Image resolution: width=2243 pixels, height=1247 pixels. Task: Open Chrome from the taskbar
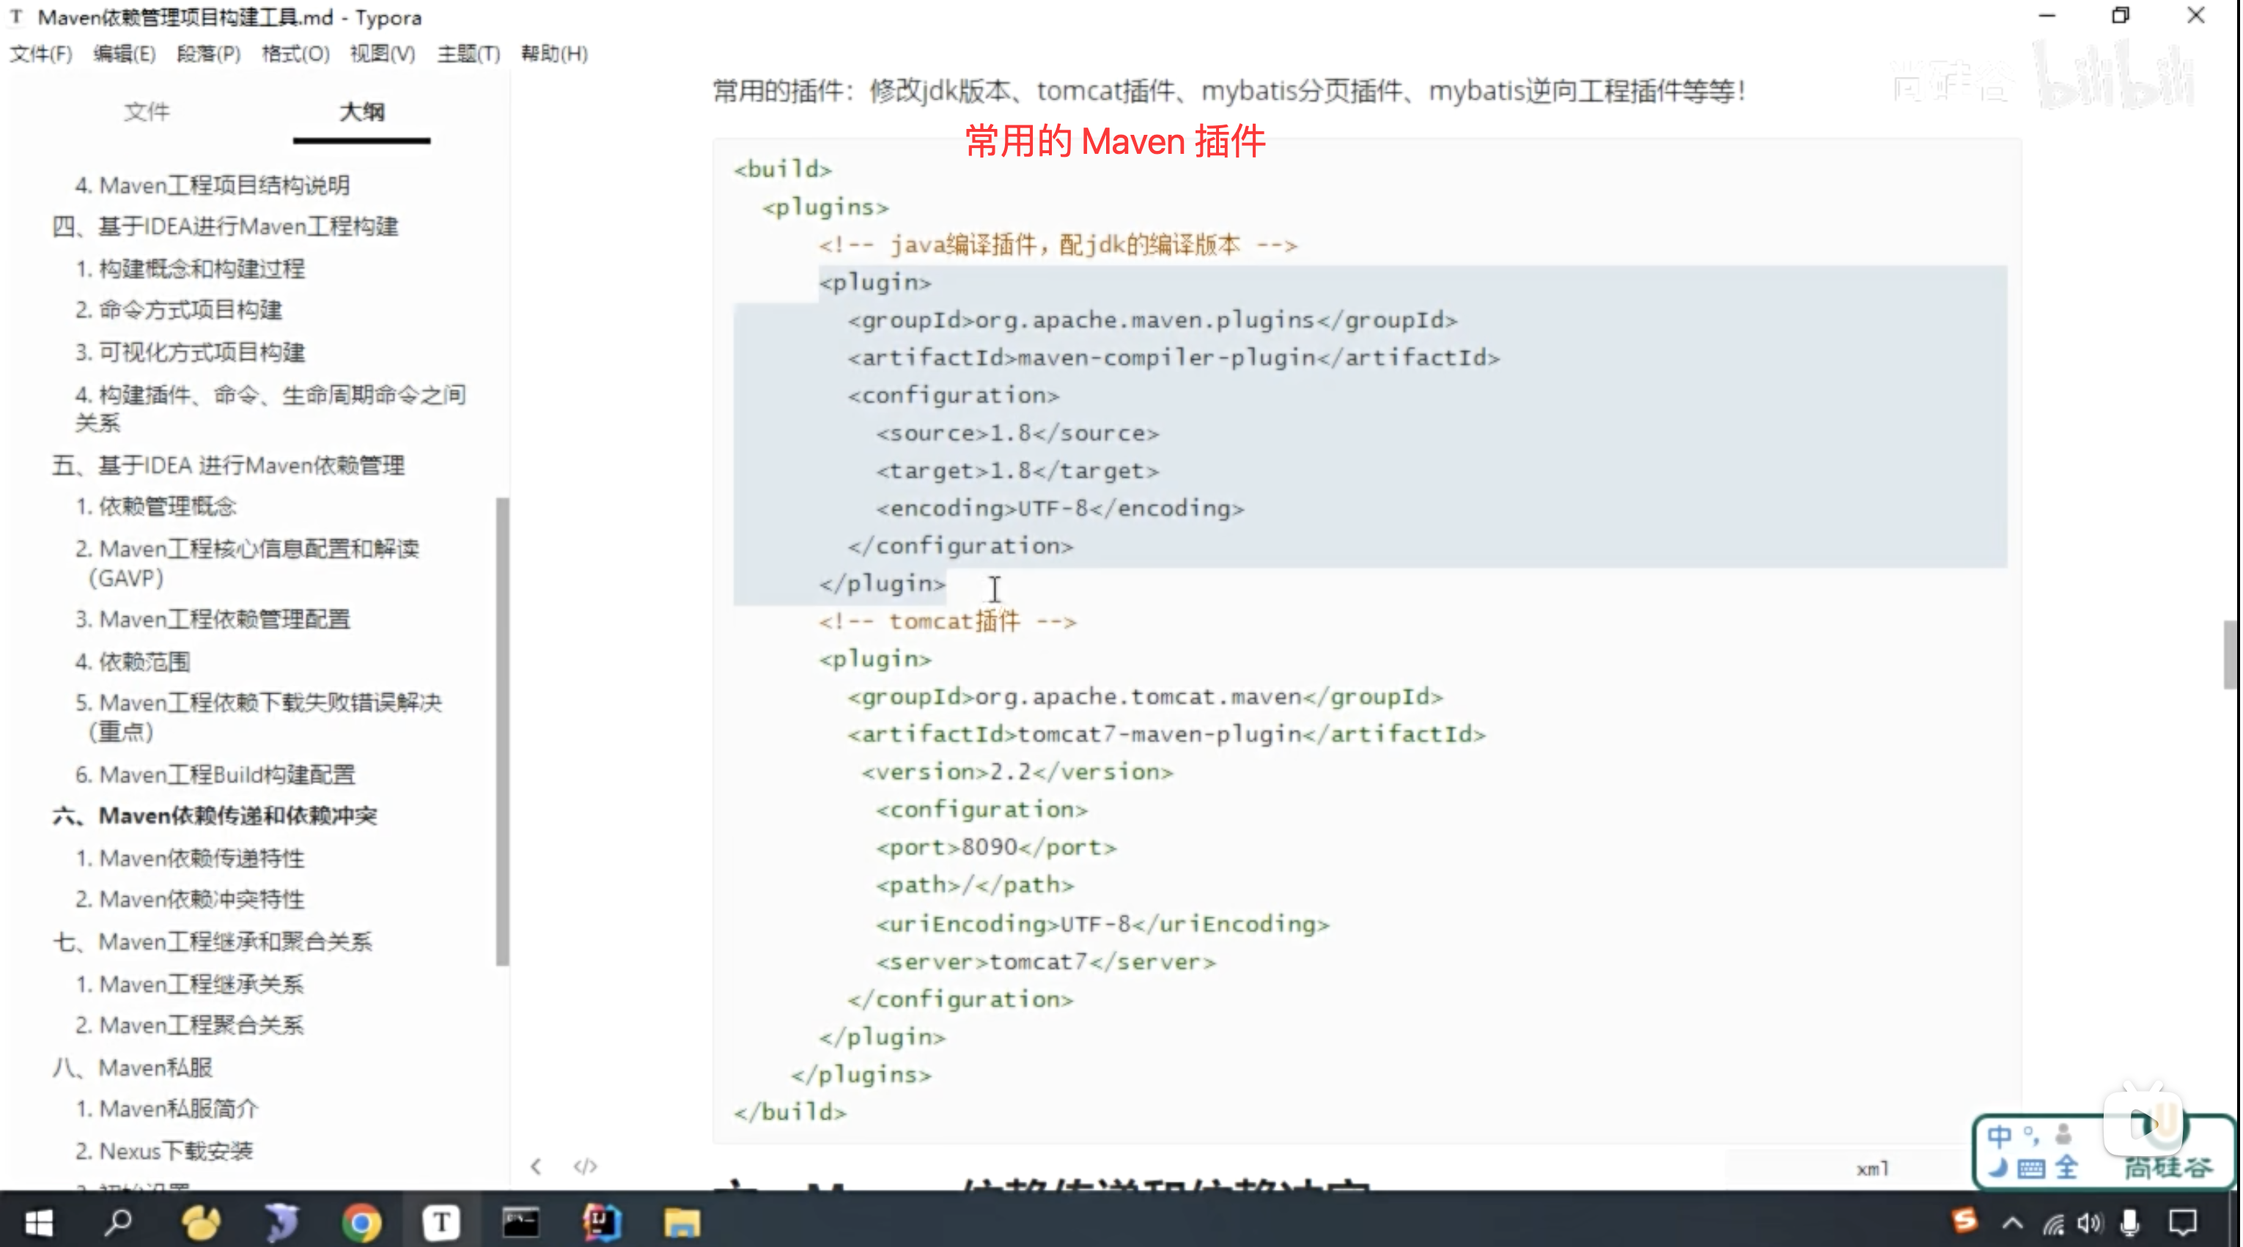coord(361,1223)
